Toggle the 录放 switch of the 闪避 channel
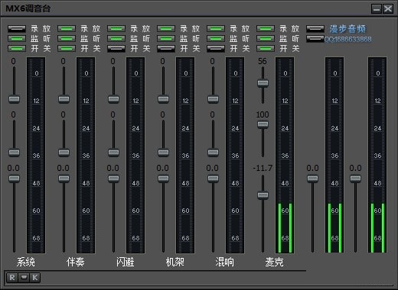Screen dimensions: 398x290 point(116,29)
